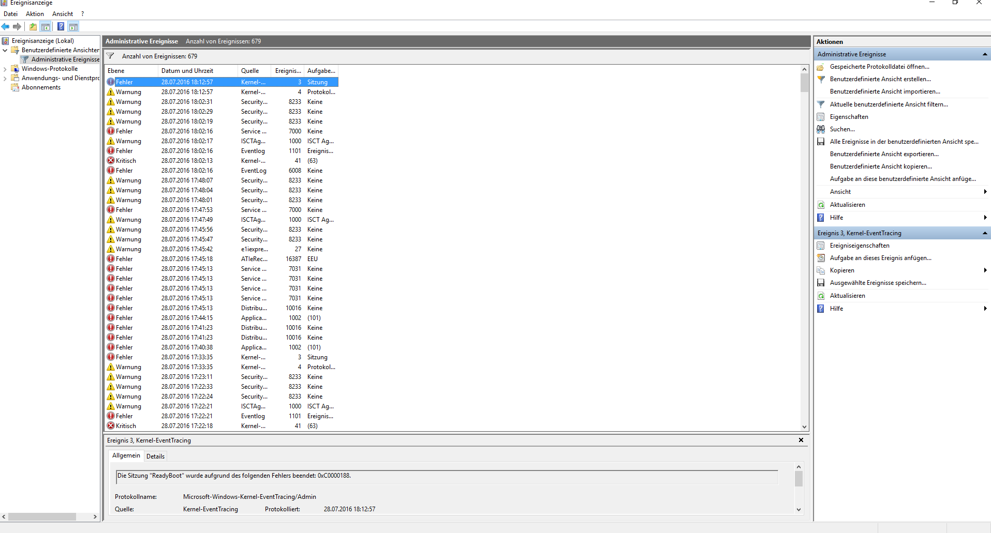This screenshot has height=533, width=991.
Task: Click Benutzerdefinierte Ansicht exportieren action
Action: coord(884,154)
